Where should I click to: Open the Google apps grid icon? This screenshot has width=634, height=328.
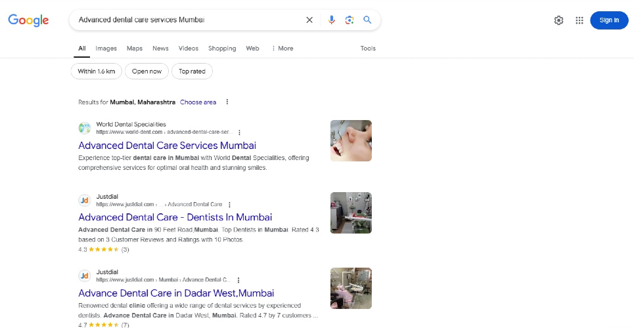pos(579,20)
